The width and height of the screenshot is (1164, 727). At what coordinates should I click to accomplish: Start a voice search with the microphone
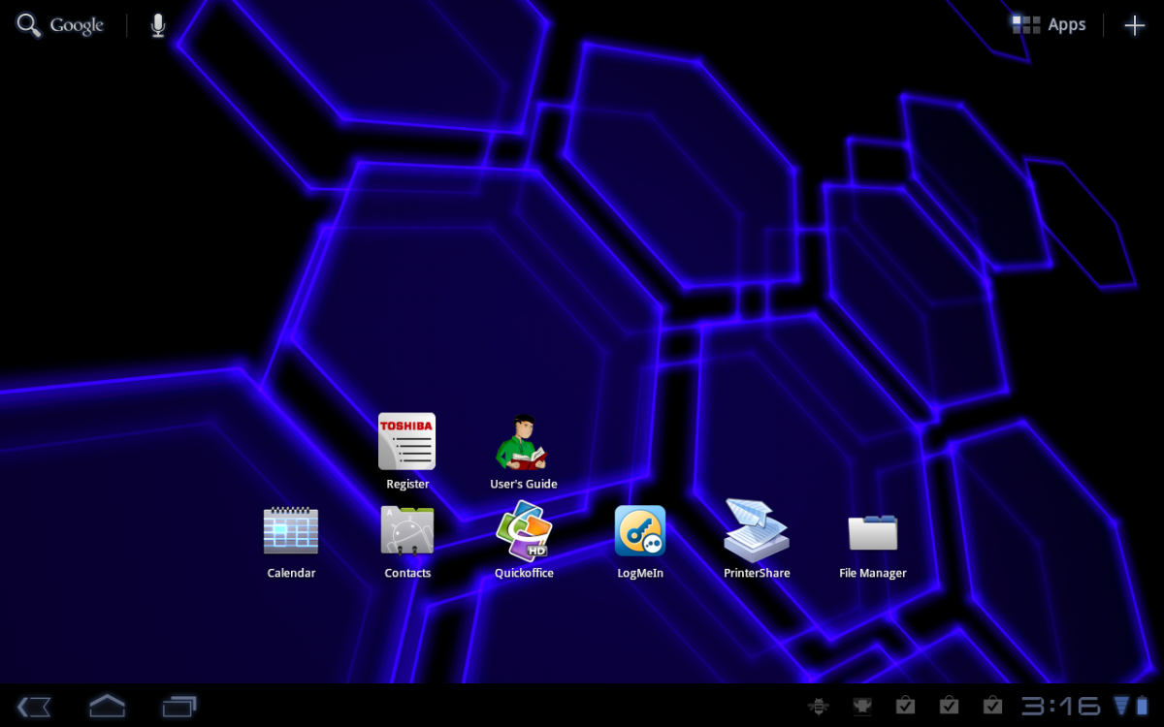[x=157, y=24]
